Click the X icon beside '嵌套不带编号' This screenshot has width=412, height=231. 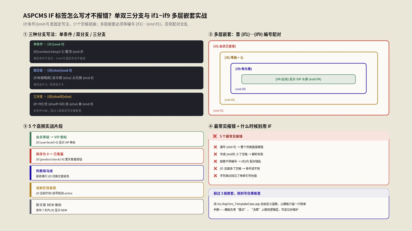pos(215,161)
